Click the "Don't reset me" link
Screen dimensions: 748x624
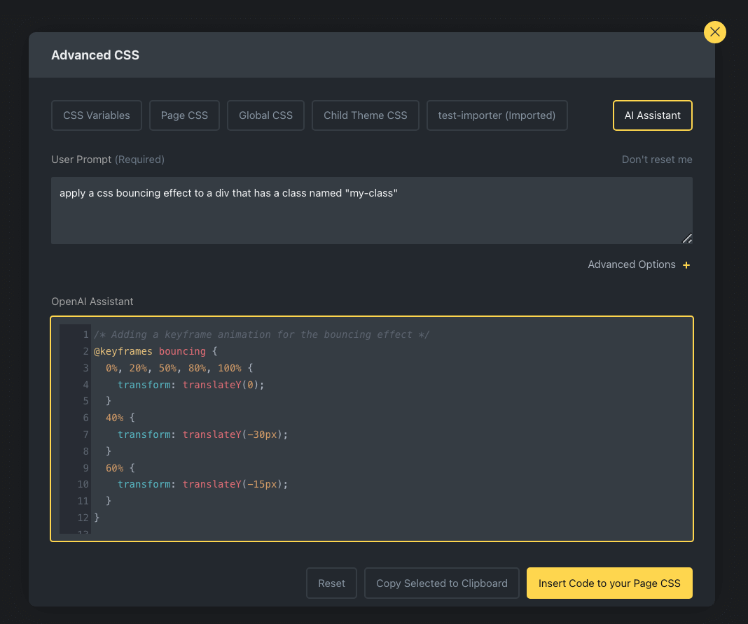coord(656,159)
